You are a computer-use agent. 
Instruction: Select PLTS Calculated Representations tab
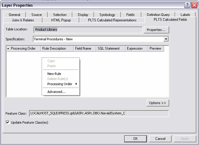pos(112,20)
